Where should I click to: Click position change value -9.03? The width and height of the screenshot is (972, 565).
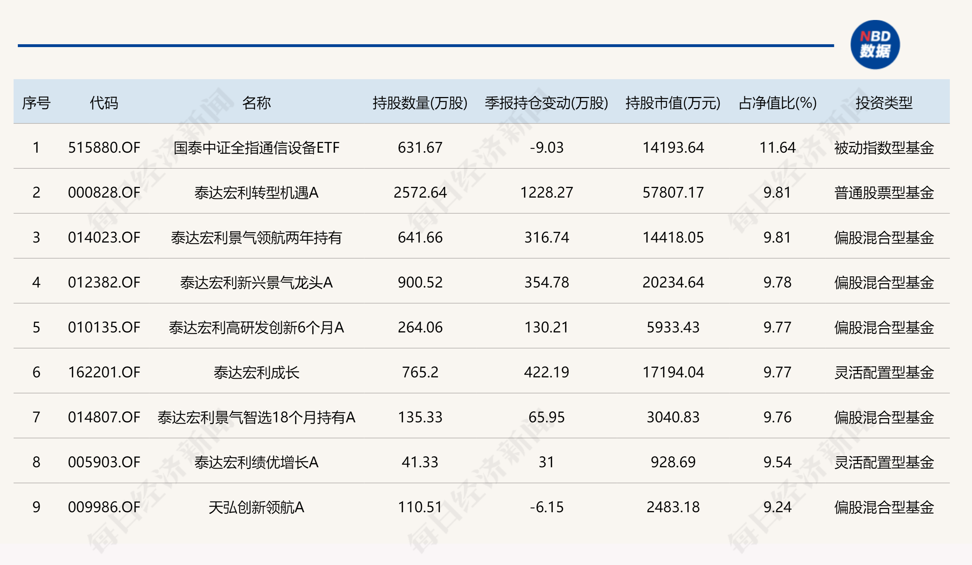pos(547,148)
